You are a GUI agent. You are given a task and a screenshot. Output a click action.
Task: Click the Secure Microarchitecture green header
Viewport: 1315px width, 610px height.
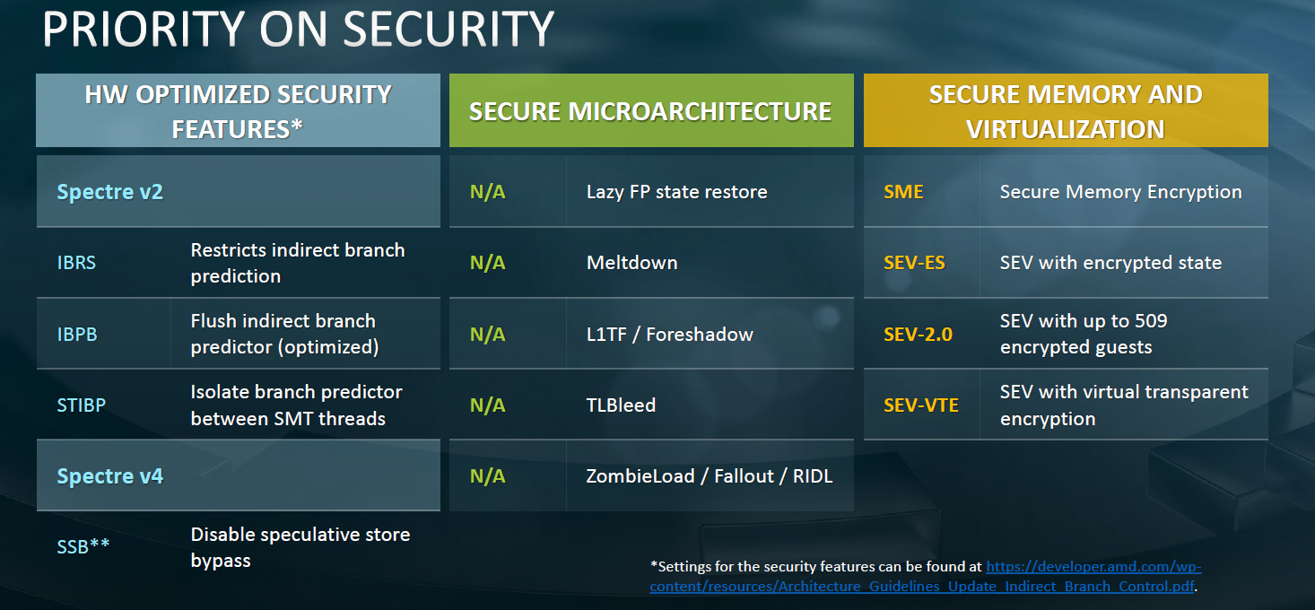(651, 110)
